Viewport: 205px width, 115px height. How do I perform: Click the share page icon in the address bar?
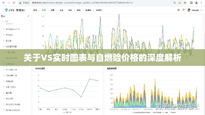180,3
